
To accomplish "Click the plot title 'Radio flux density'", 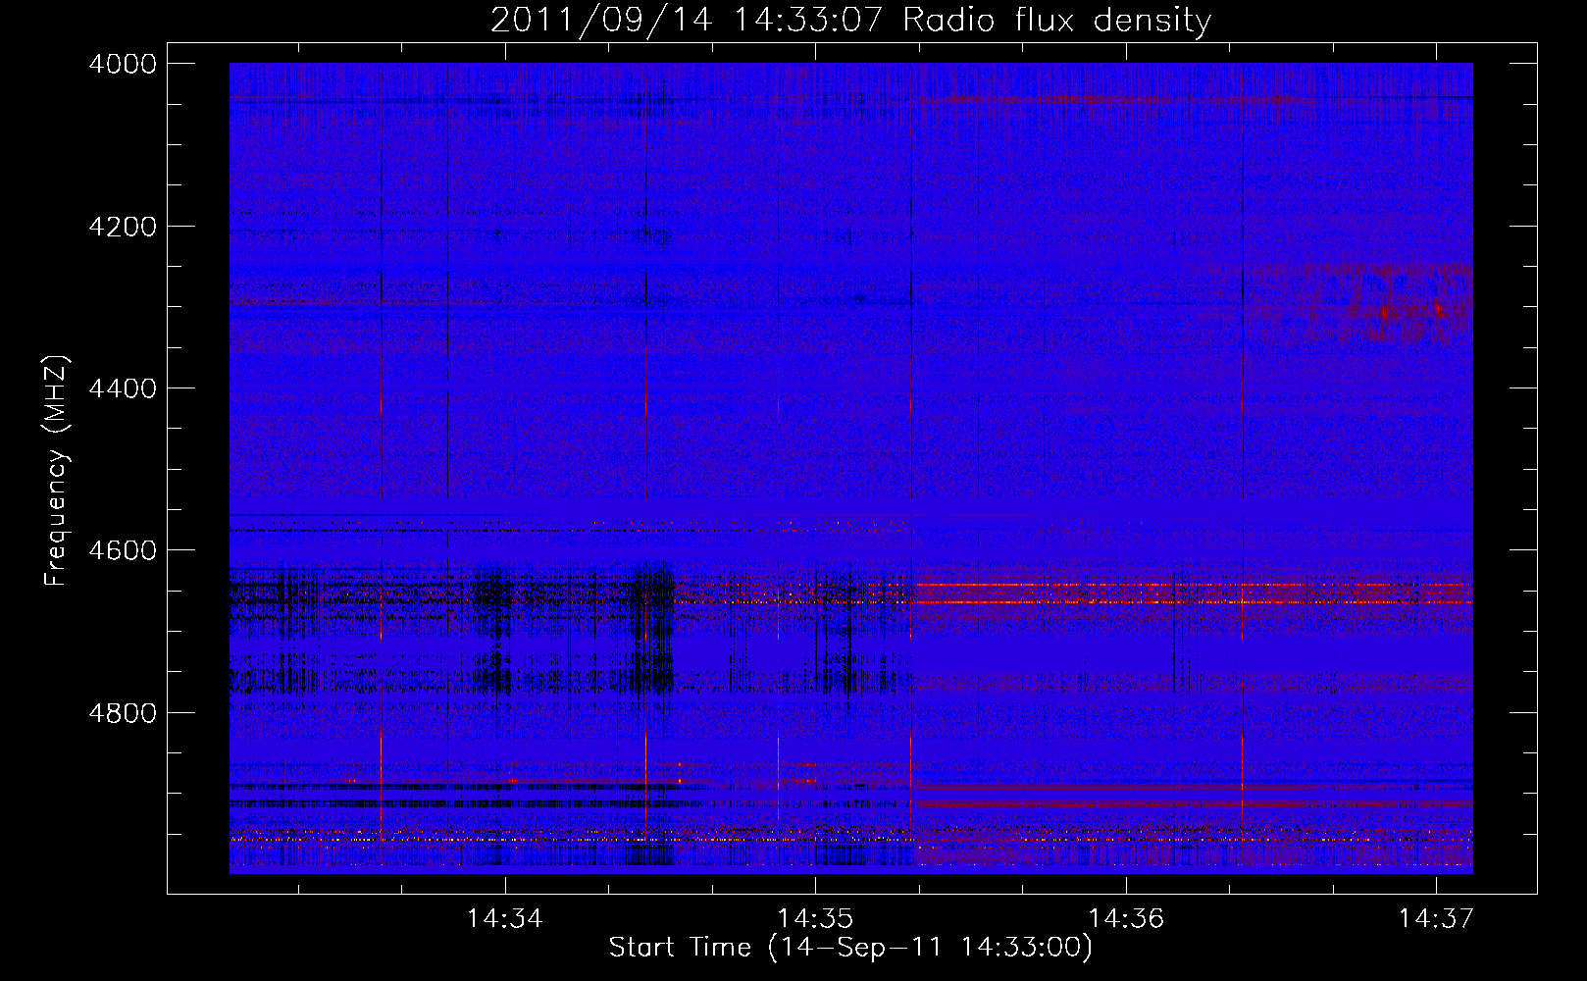I will point(1057,21).
